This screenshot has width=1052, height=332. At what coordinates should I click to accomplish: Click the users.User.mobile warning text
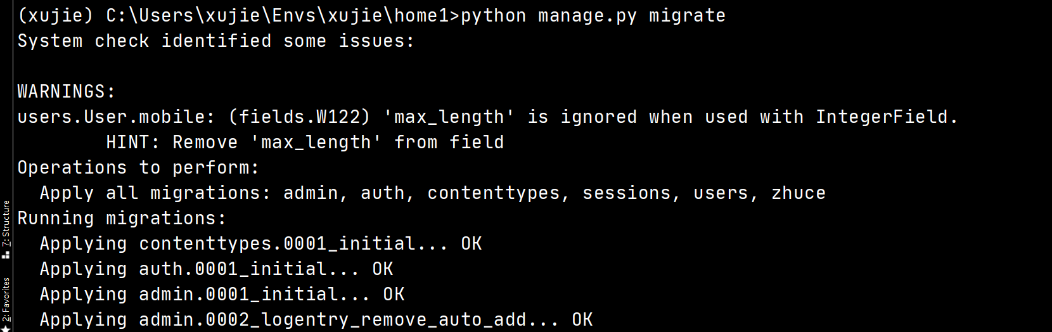coord(112,117)
